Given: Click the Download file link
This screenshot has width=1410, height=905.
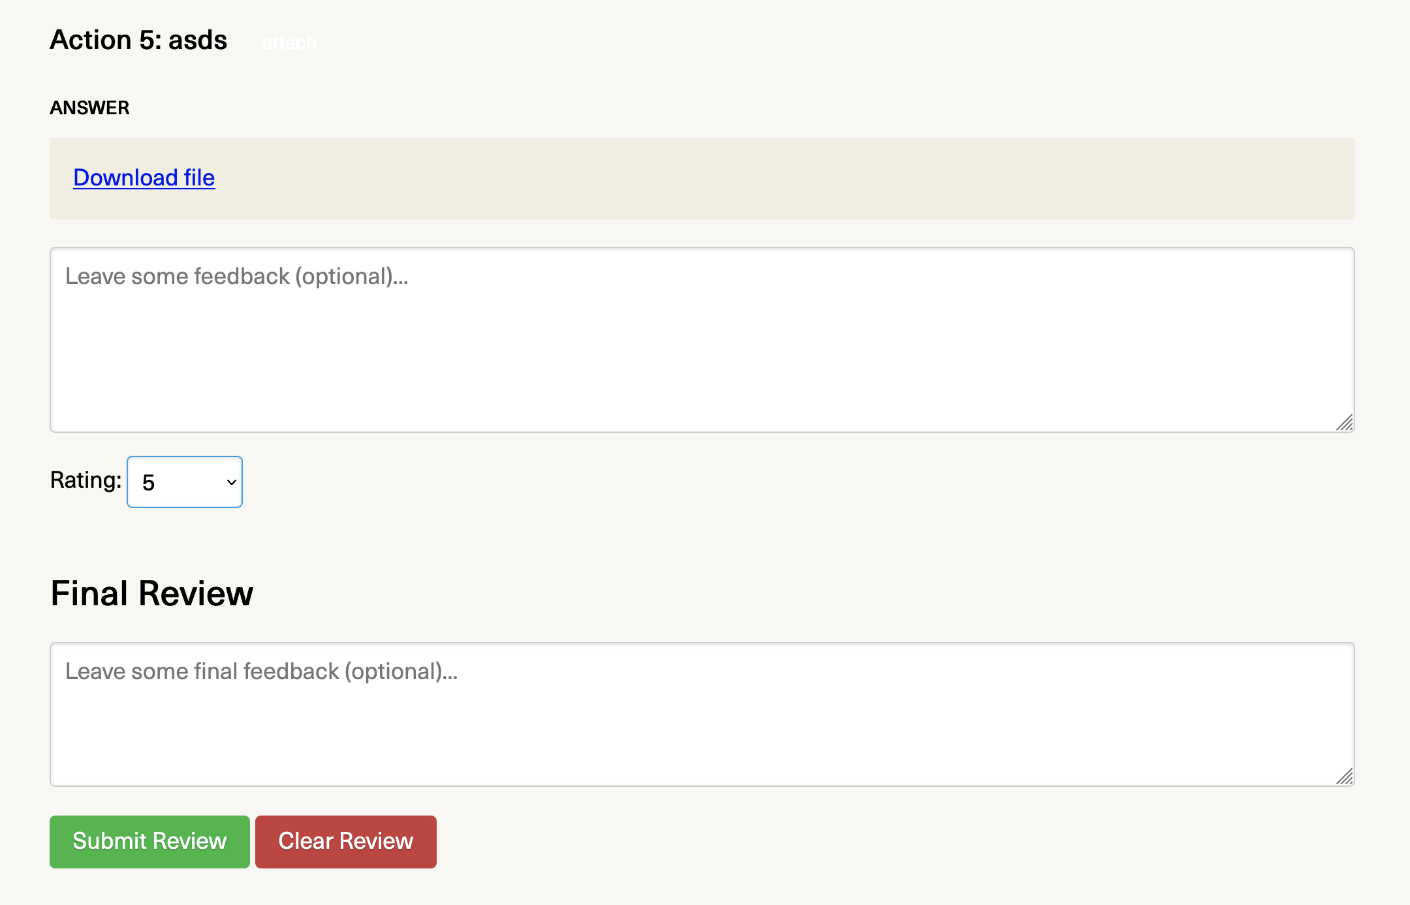Looking at the screenshot, I should click(x=143, y=178).
